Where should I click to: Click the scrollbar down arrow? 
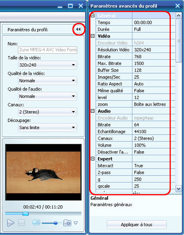tap(178, 188)
